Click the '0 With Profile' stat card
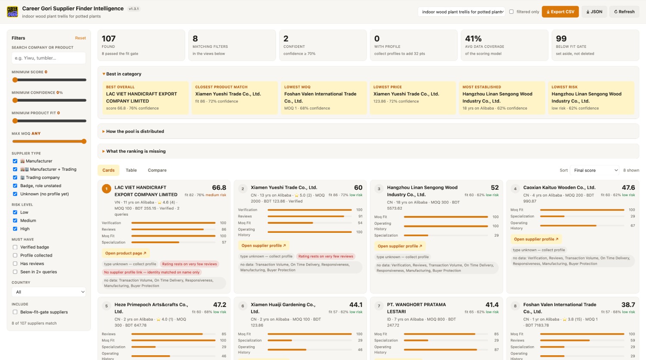Image resolution: width=646 pixels, height=360 pixels. tap(414, 45)
